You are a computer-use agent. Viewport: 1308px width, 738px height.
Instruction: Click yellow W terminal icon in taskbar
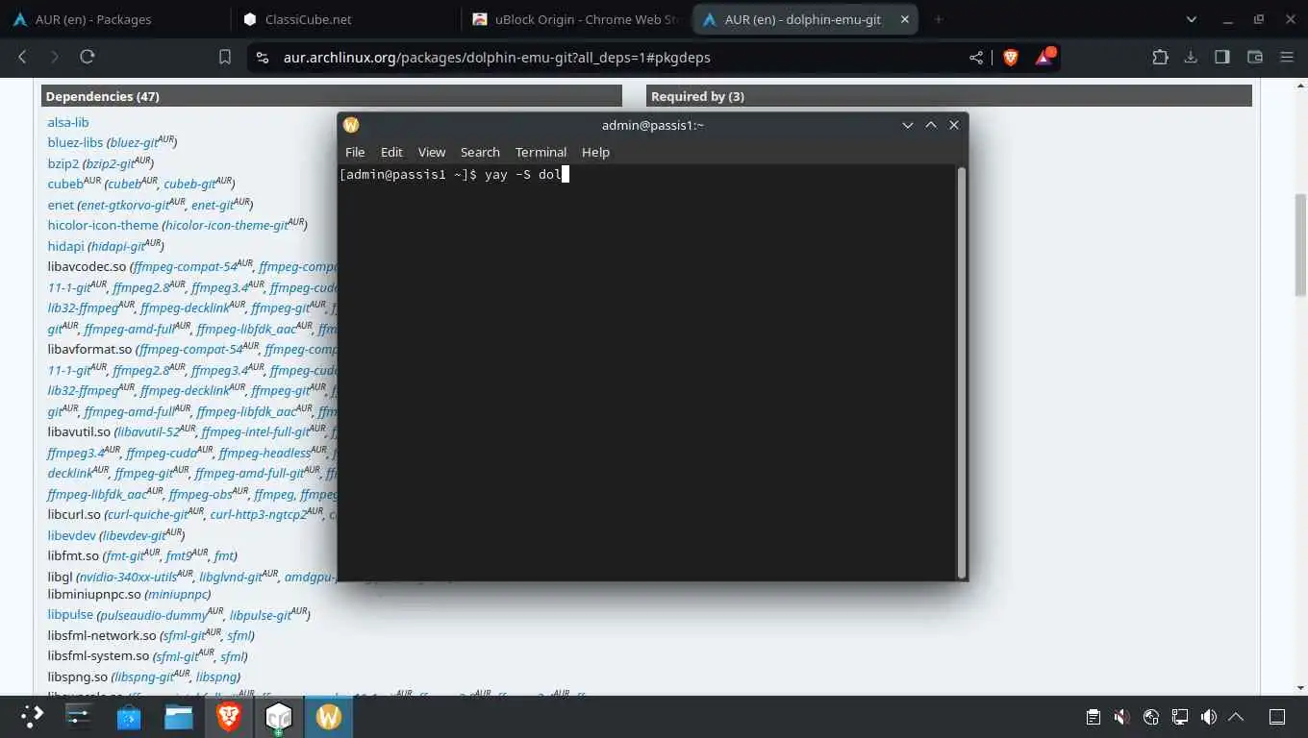(x=329, y=717)
